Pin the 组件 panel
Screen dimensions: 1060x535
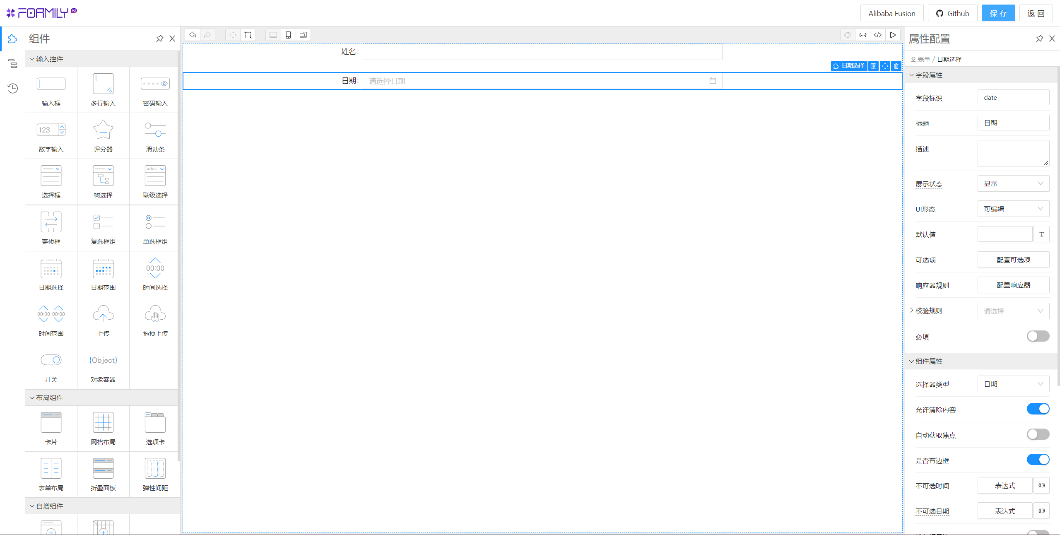coord(159,39)
